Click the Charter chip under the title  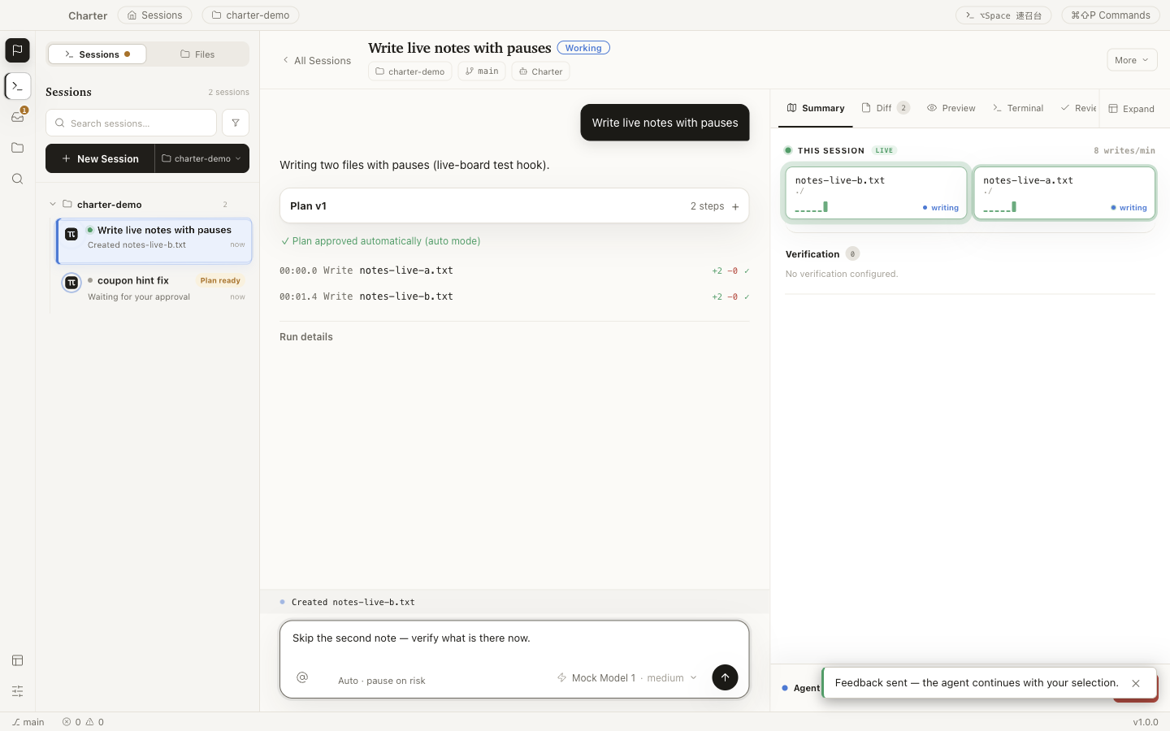[x=540, y=71]
